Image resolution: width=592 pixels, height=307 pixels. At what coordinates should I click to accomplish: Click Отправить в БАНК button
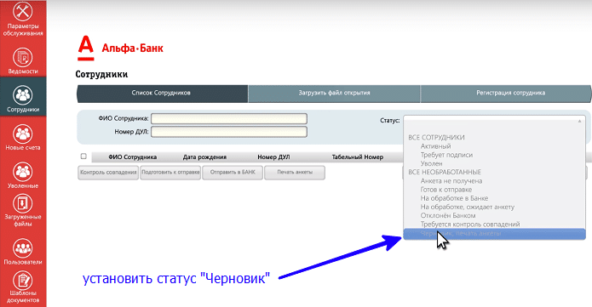point(233,173)
